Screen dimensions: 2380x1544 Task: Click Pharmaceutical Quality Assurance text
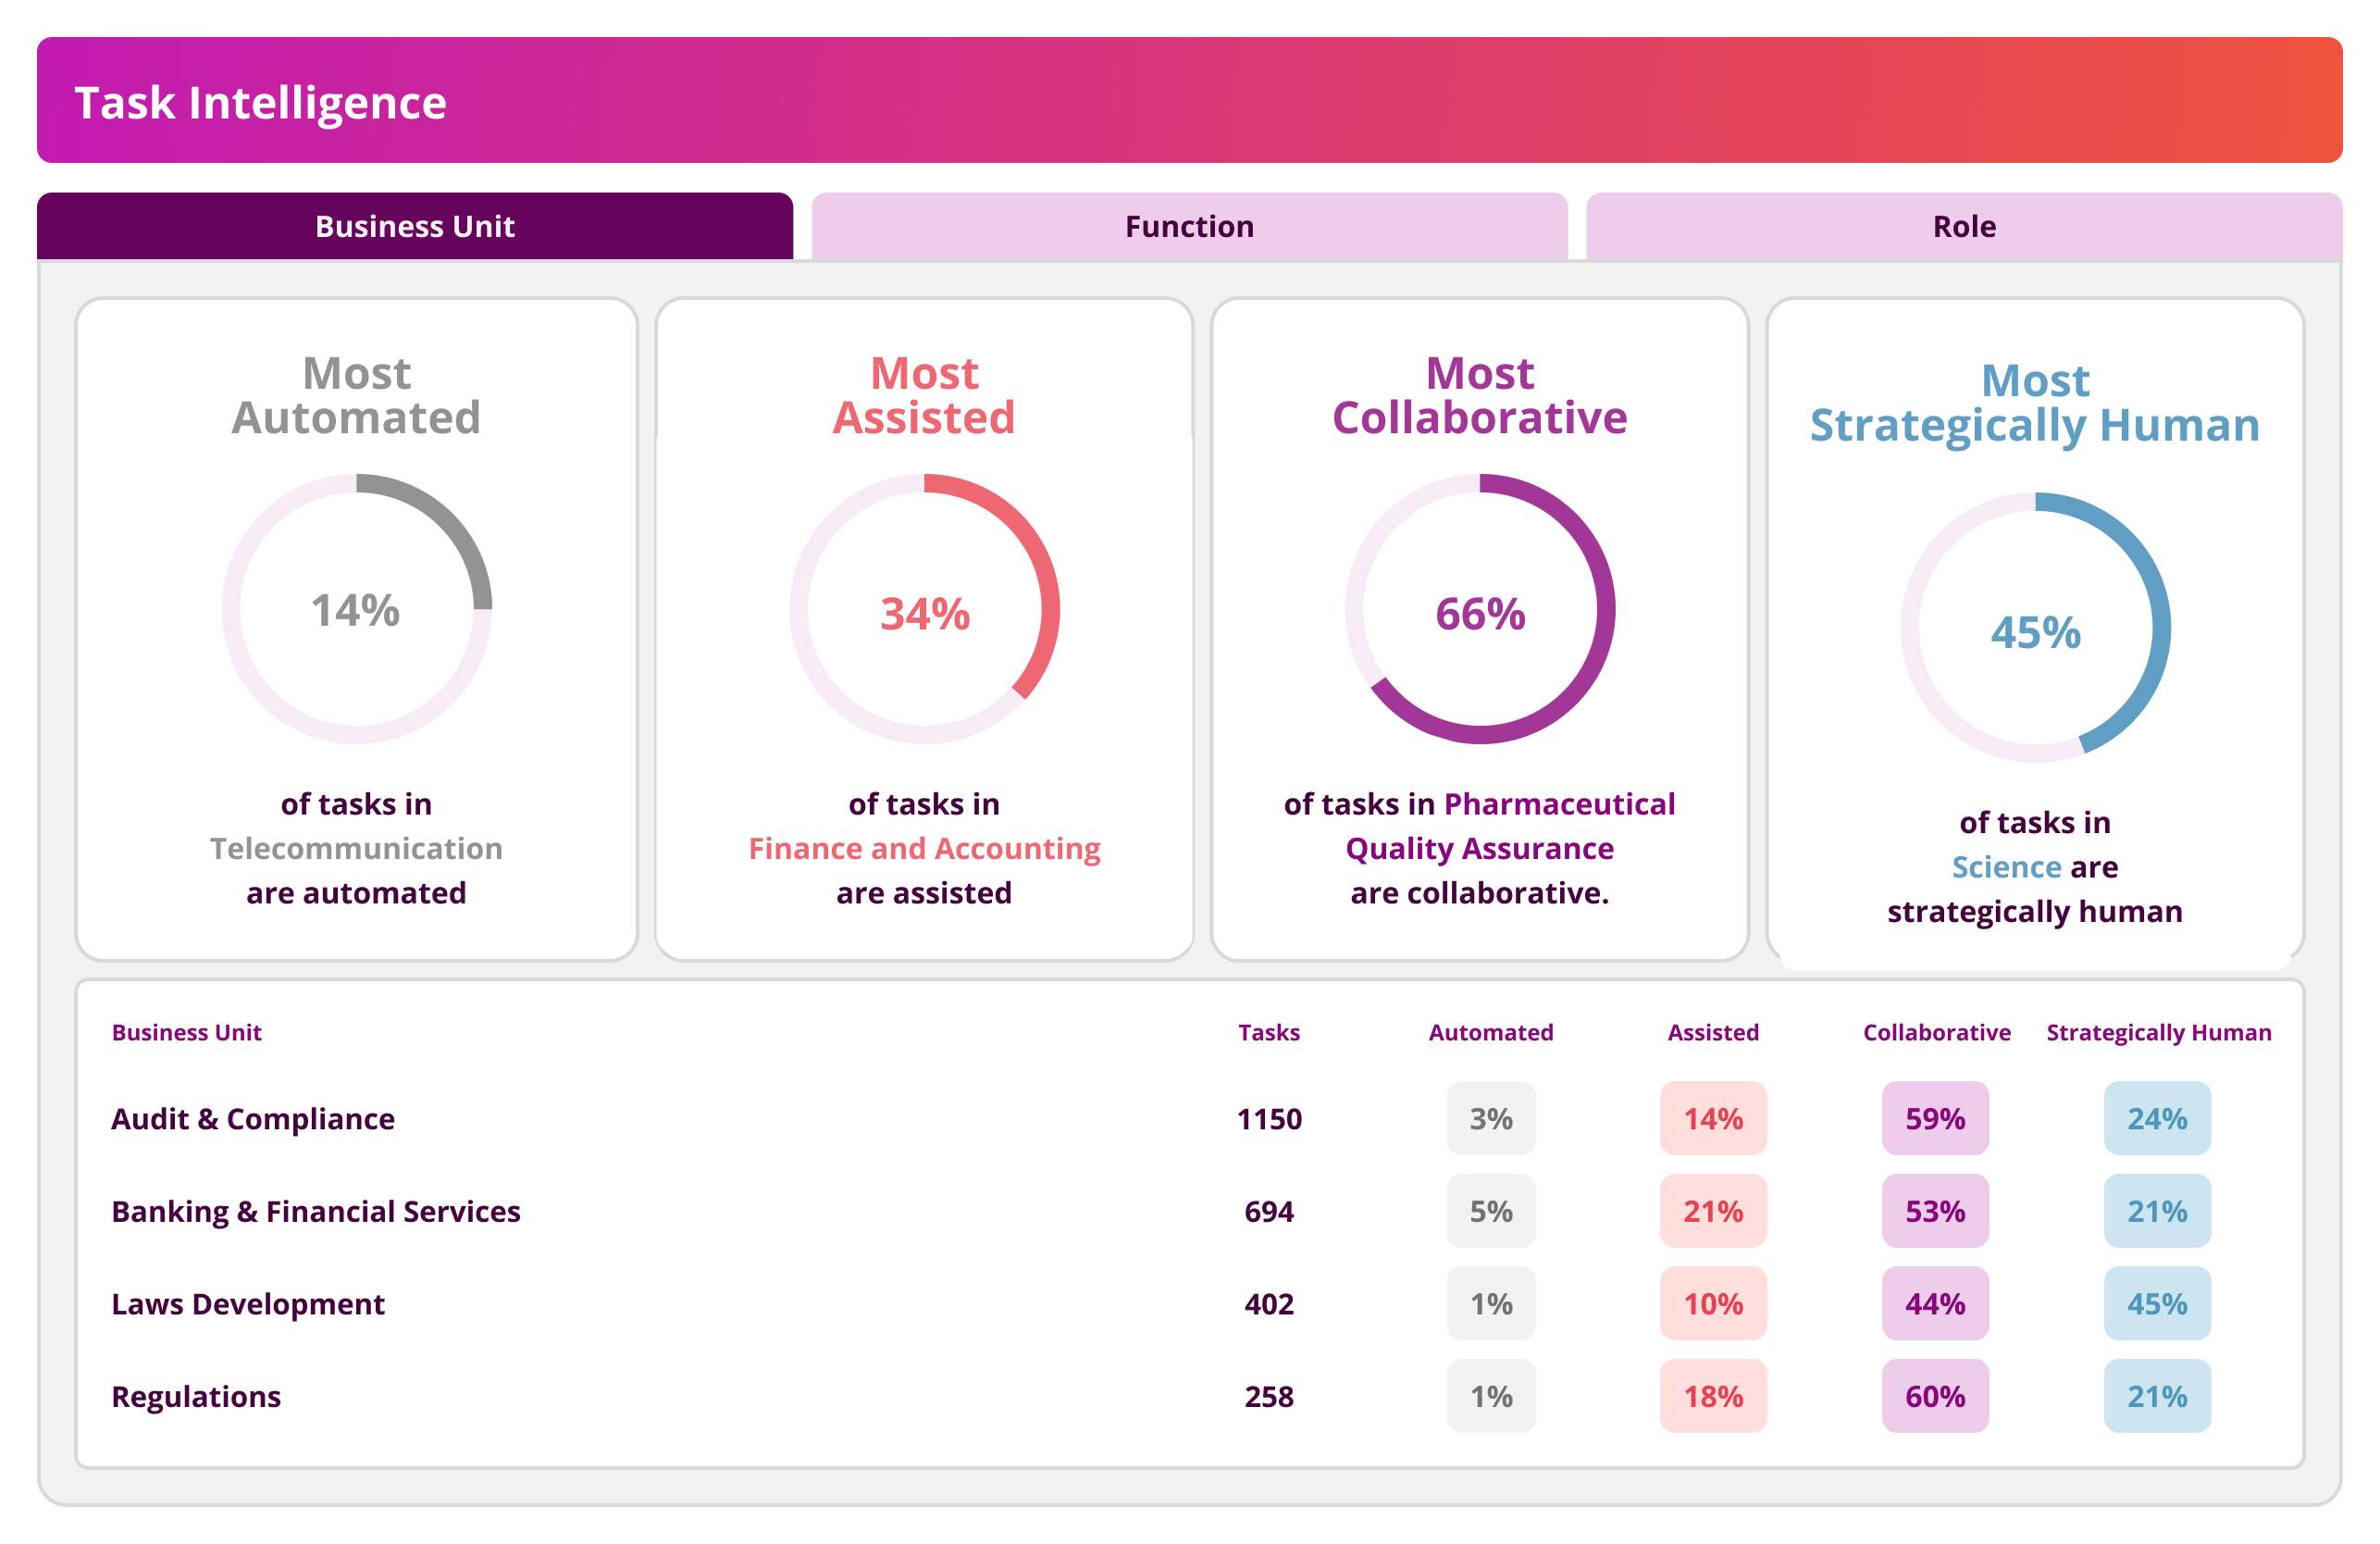[1480, 827]
